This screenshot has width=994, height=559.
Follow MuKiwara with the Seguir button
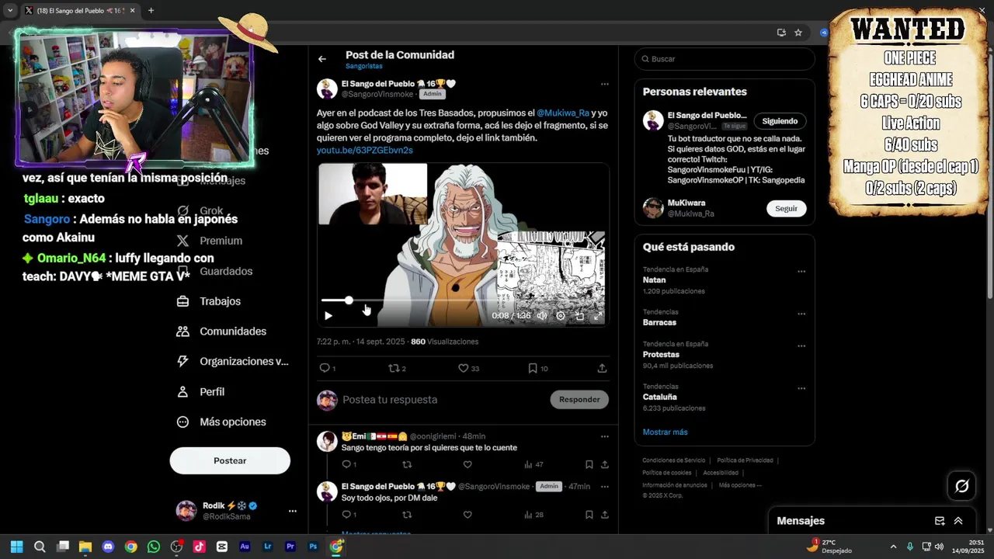coord(786,208)
